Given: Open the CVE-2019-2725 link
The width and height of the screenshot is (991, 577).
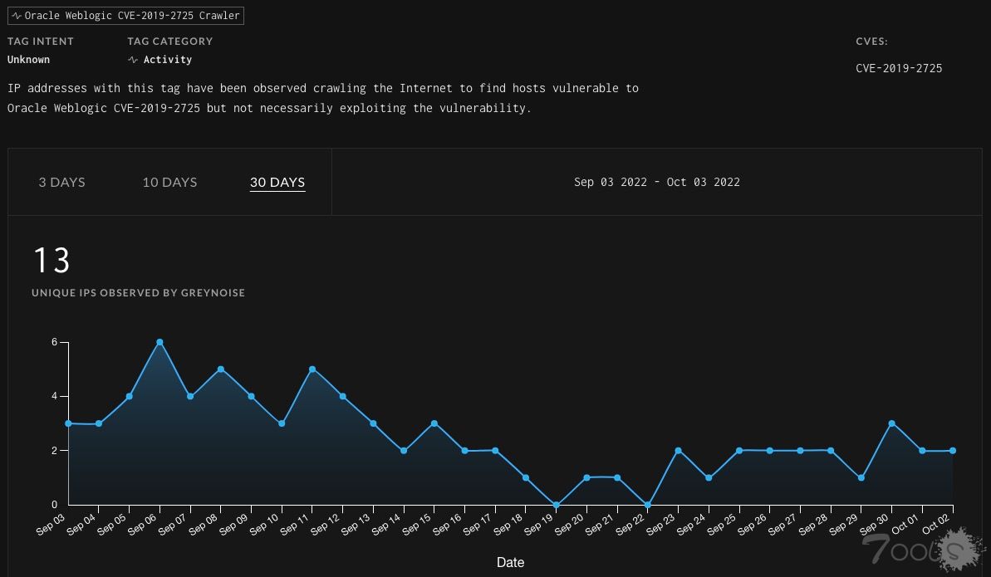Looking at the screenshot, I should 899,68.
